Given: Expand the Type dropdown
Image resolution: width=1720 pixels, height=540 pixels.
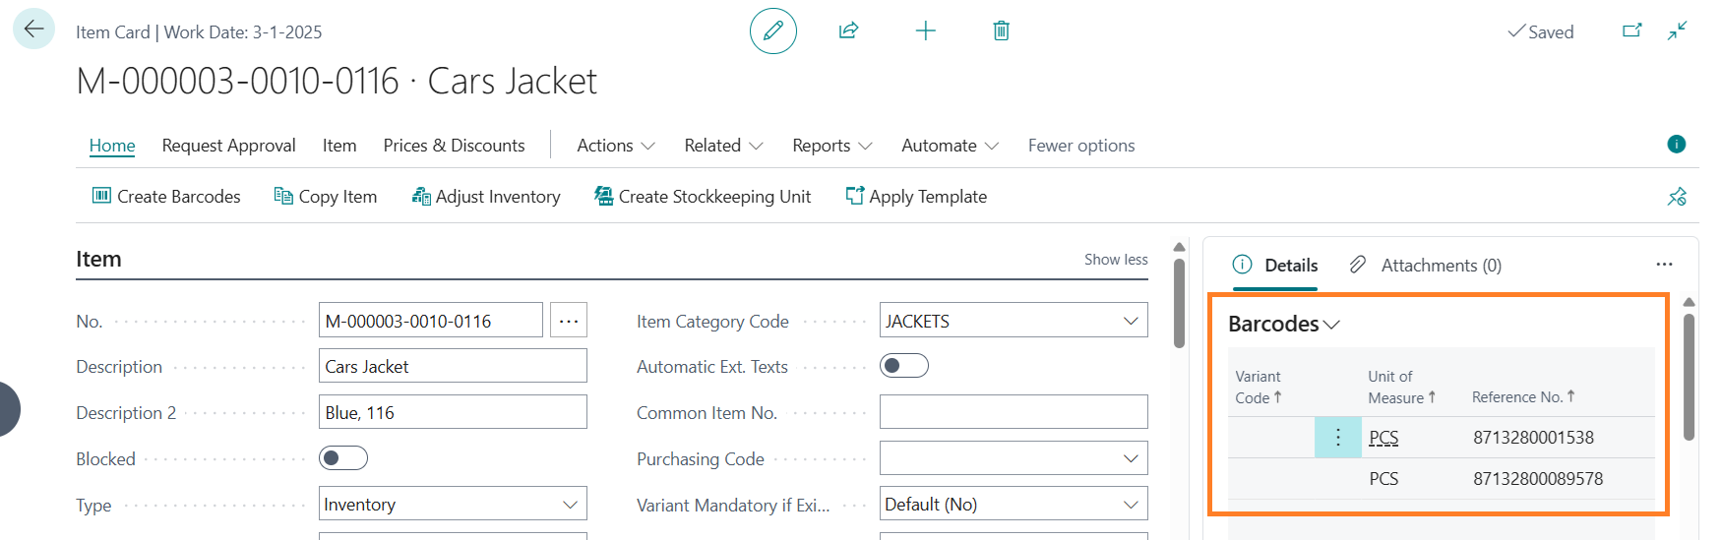Looking at the screenshot, I should tap(570, 505).
